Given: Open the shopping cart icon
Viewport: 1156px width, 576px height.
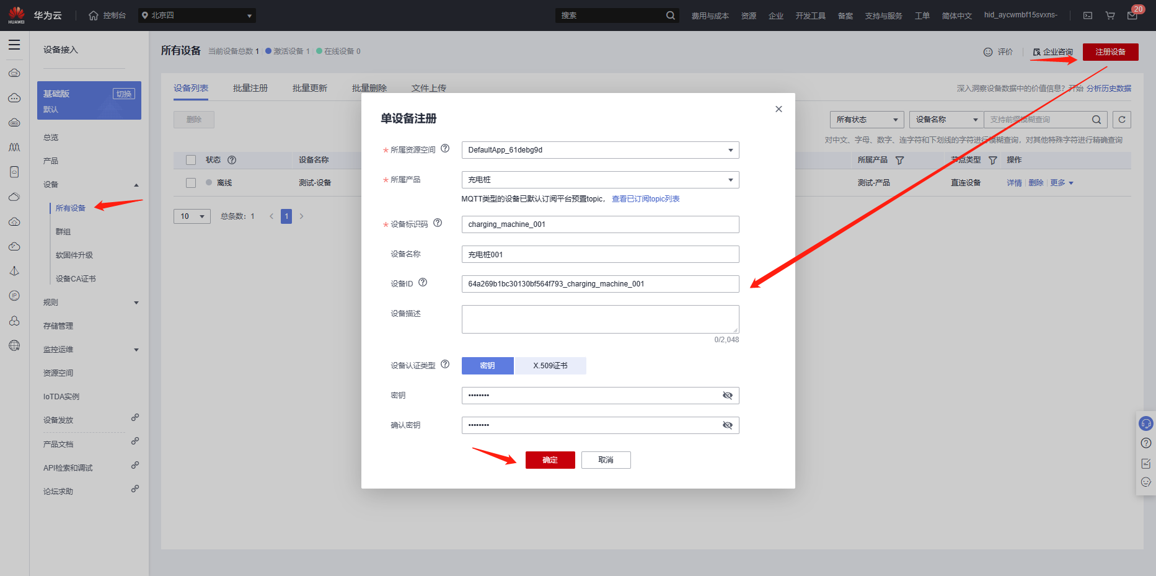Looking at the screenshot, I should [x=1110, y=16].
